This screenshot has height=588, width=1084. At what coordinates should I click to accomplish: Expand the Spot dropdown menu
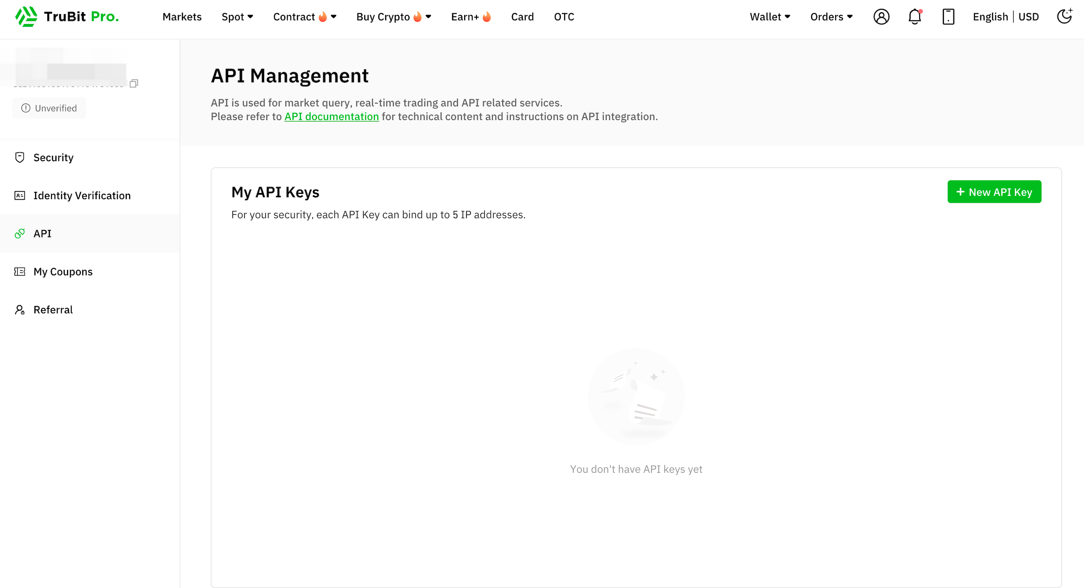tap(238, 17)
